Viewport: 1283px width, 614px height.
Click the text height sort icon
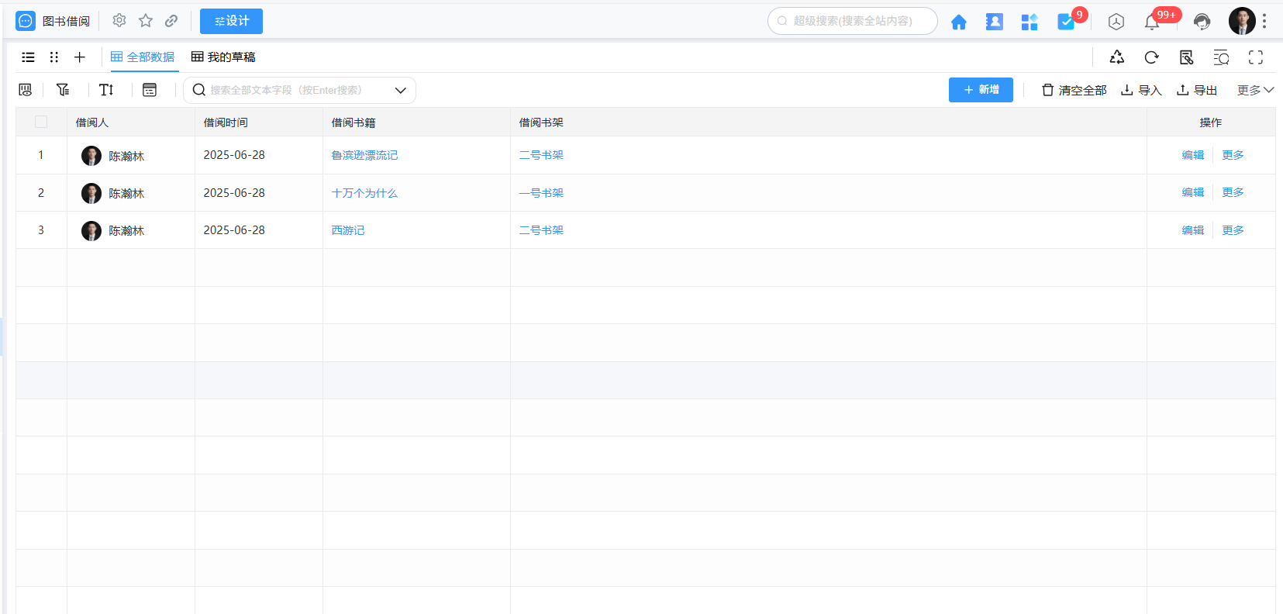click(x=106, y=90)
